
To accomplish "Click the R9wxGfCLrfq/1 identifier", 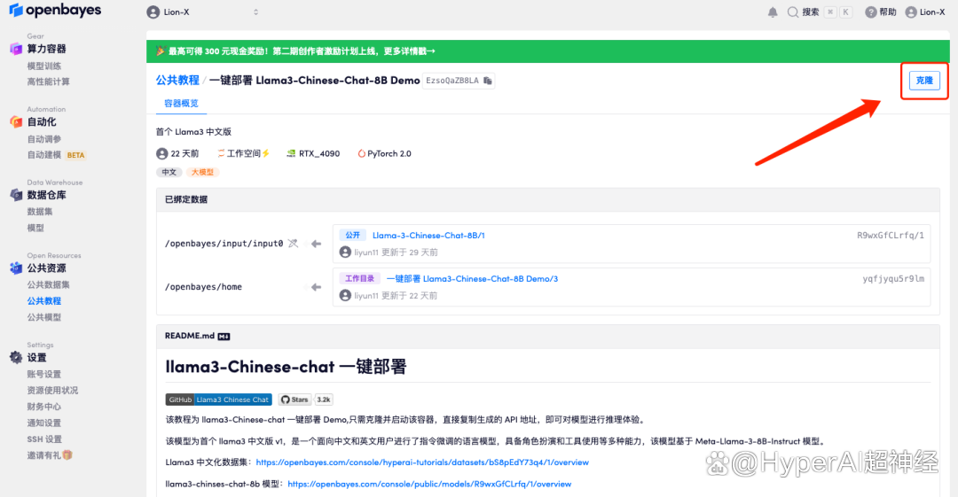I will pyautogui.click(x=891, y=235).
